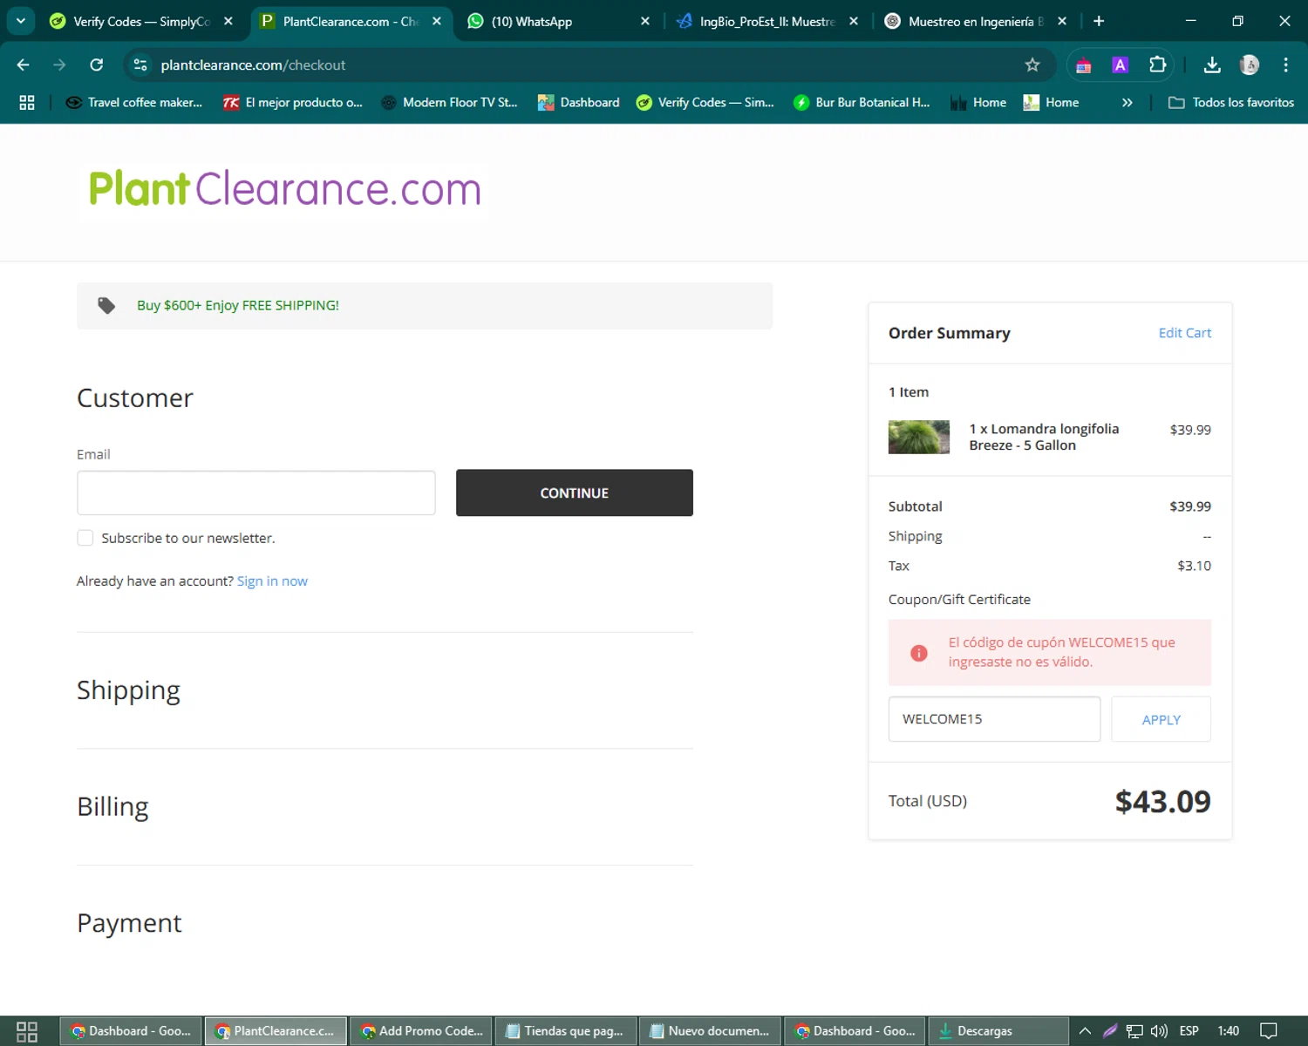This screenshot has width=1308, height=1046.
Task: Open the Travel coffee maker bookmark
Action: (134, 102)
